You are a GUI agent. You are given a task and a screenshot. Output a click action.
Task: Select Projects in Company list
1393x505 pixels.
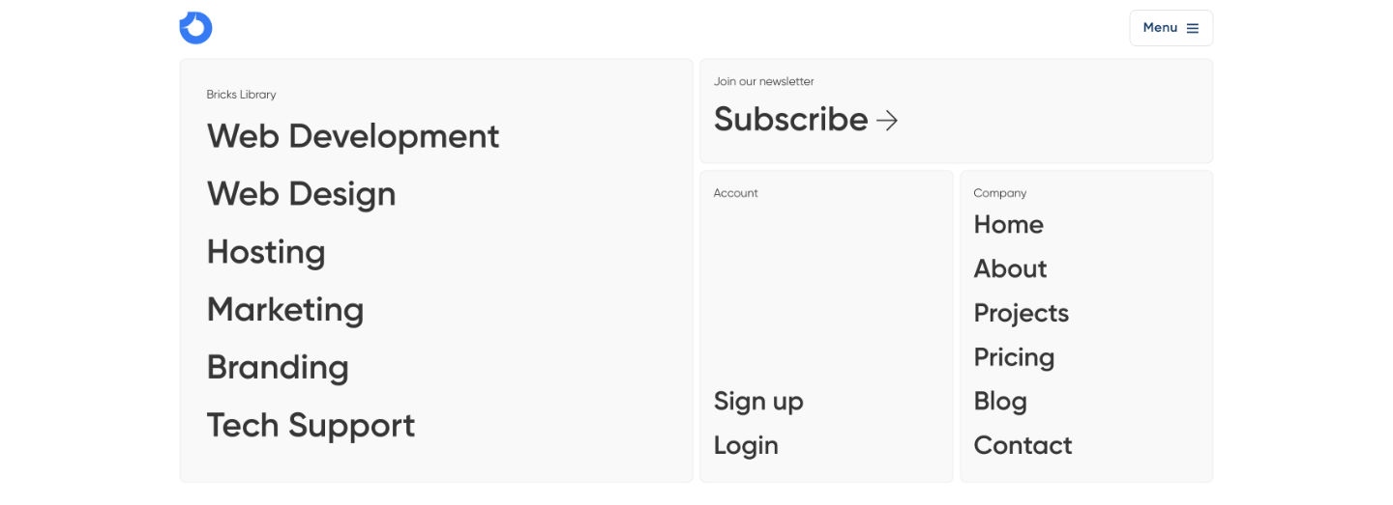[1021, 314]
